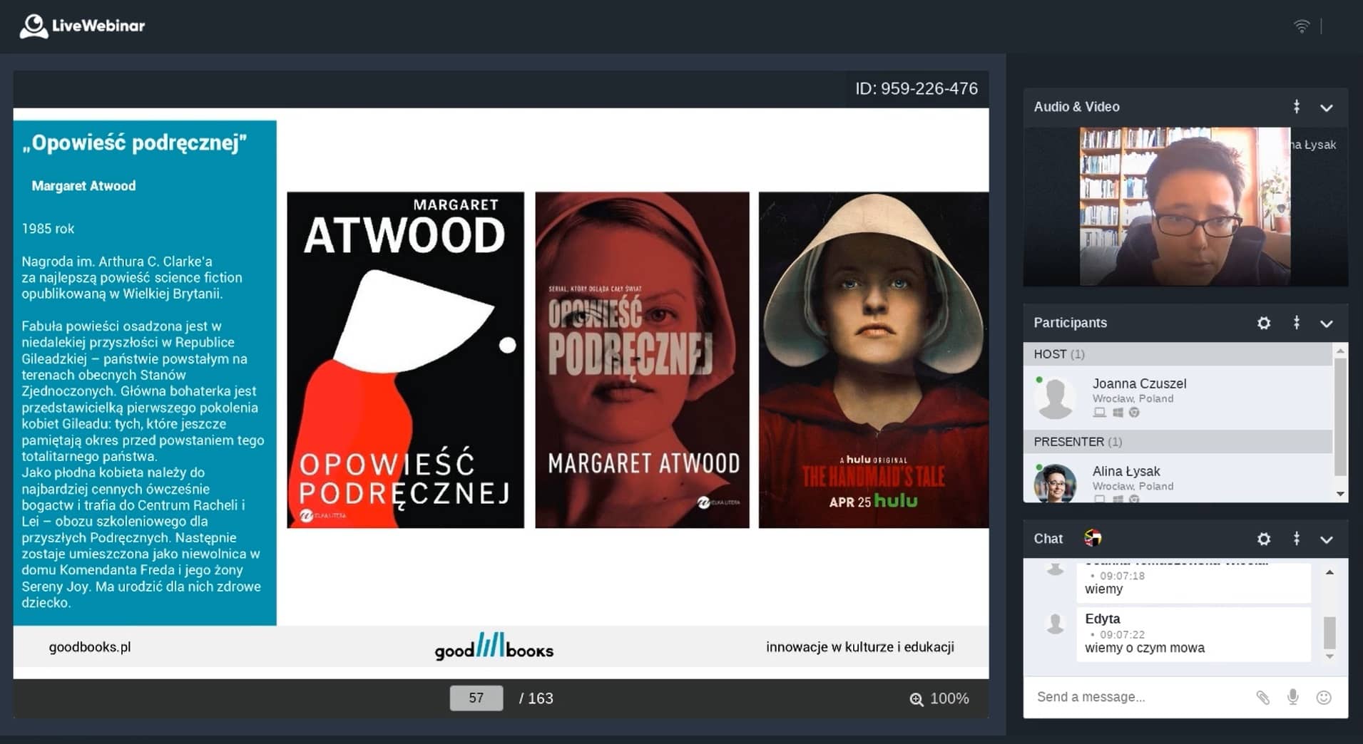The height and width of the screenshot is (744, 1363).
Task: Click Edyta's chat avatar icon
Action: [x=1055, y=624]
